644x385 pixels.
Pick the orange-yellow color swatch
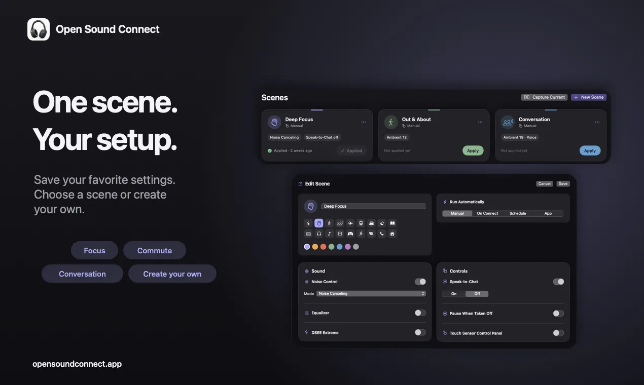315,247
